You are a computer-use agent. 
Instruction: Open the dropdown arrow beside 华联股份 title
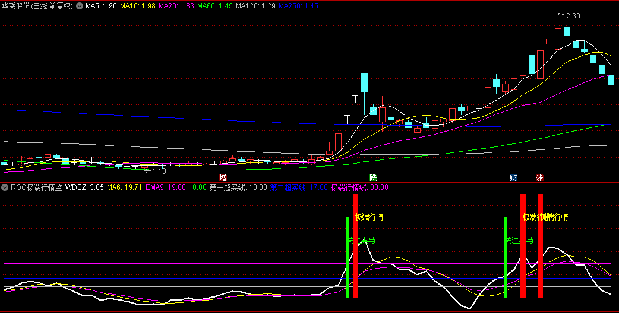point(80,6)
